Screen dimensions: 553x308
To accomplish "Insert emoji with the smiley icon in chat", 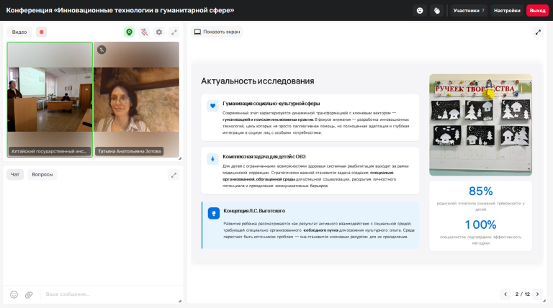I will (x=14, y=294).
